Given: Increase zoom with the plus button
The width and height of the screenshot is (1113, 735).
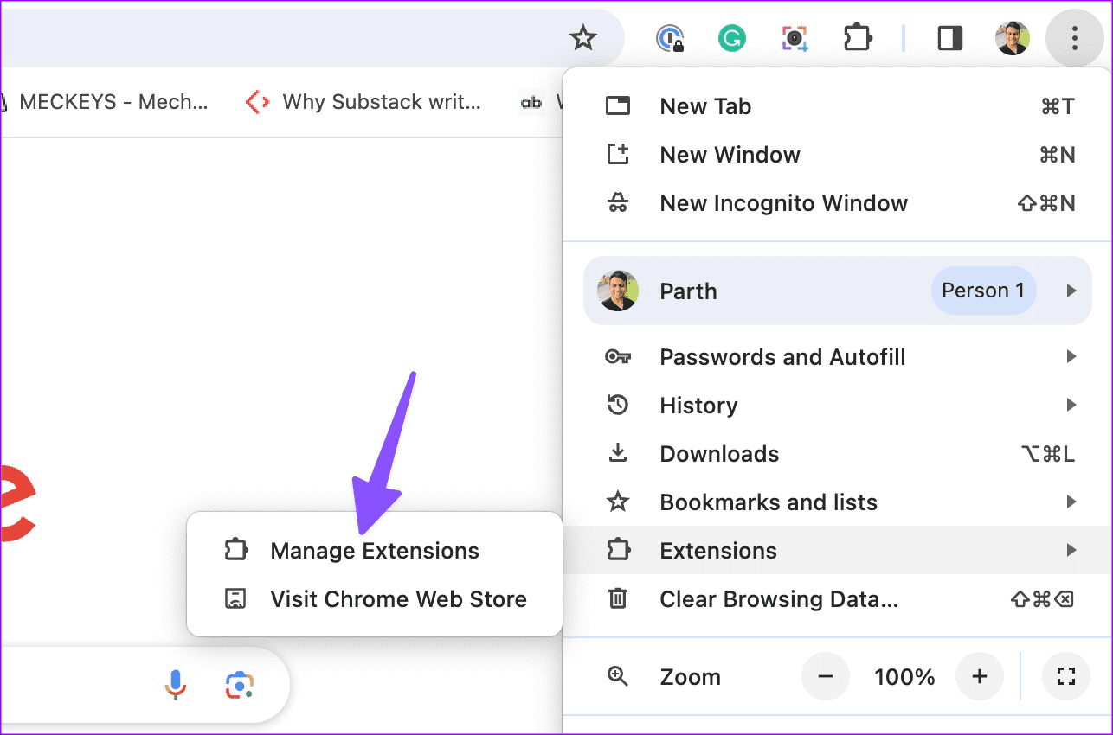Looking at the screenshot, I should pos(980,677).
